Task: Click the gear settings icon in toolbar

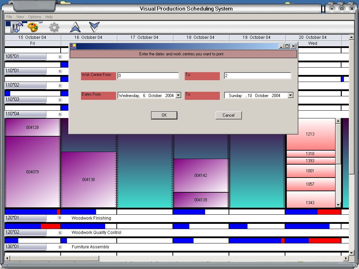Action: [x=54, y=27]
